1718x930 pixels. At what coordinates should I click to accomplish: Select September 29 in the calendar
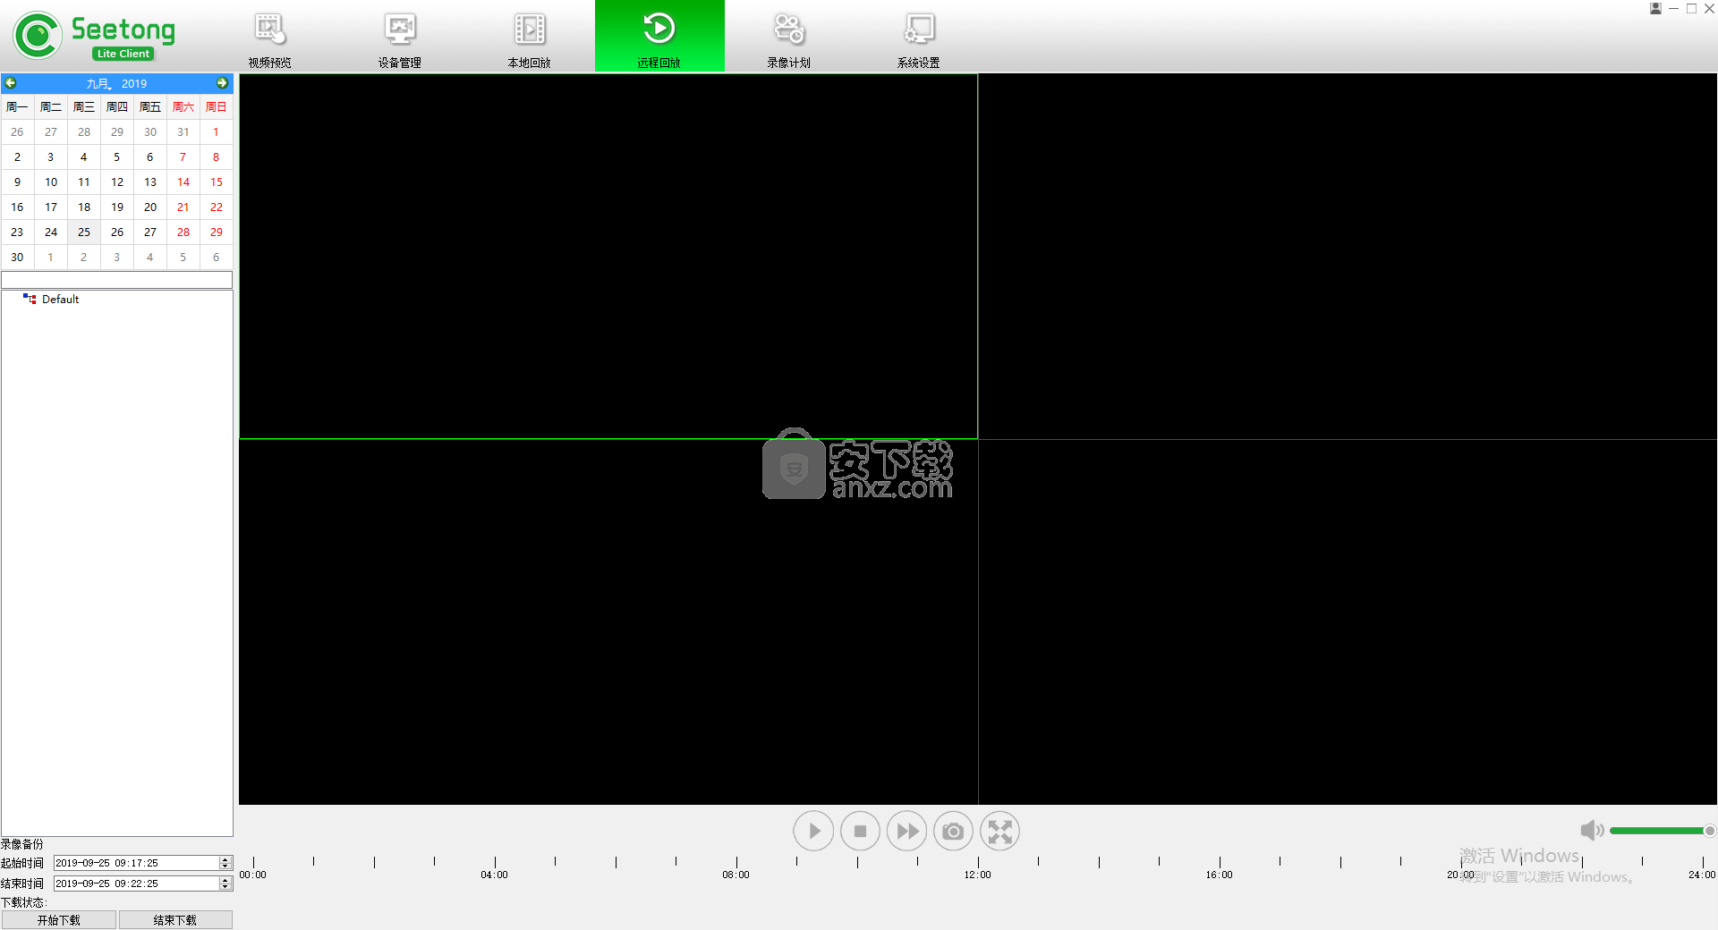216,232
